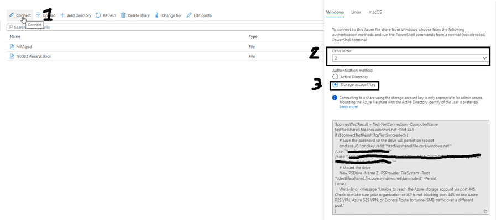Viewport: 496px width, 220px height.
Task: Click the blue info icon beside the warning
Action: point(335,98)
